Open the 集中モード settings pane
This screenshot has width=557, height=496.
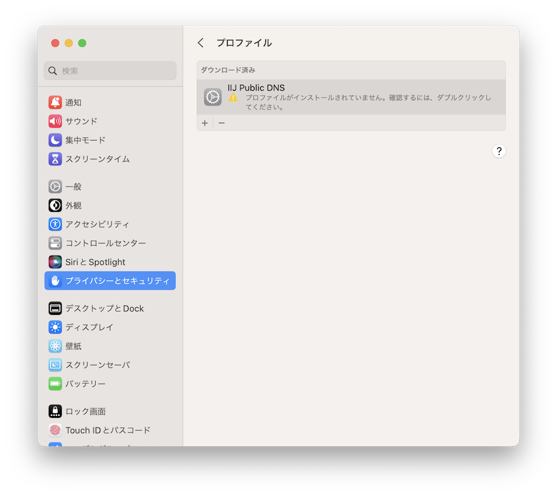pyautogui.click(x=110, y=140)
